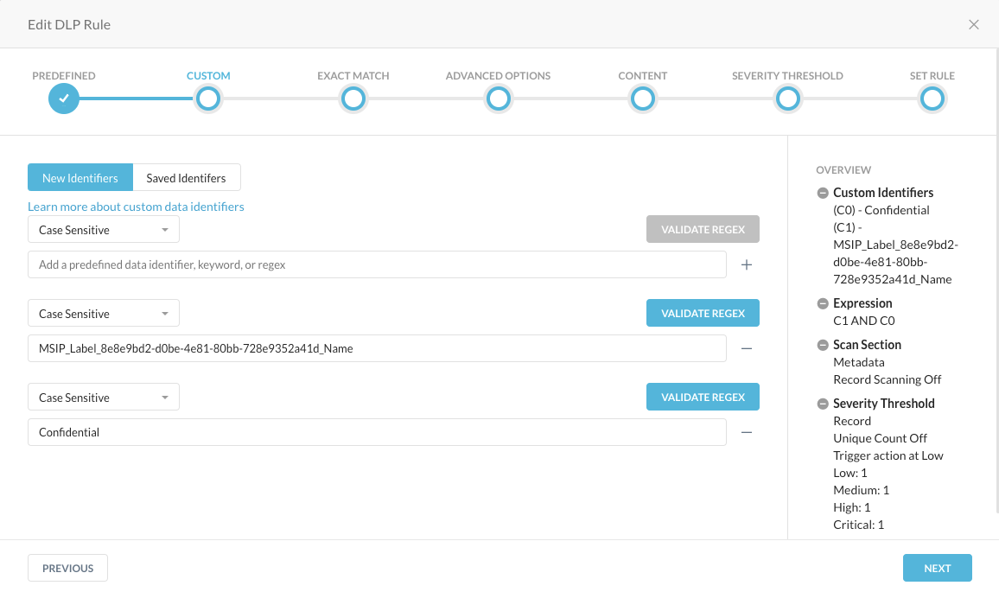999x592 pixels.
Task: Select the Set Rule step circle
Action: coord(932,99)
